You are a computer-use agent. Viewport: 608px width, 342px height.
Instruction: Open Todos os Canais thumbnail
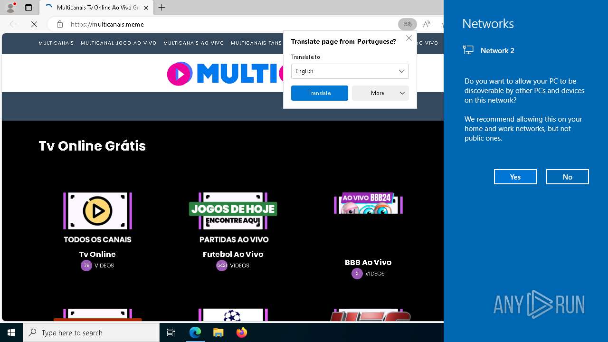tap(97, 217)
